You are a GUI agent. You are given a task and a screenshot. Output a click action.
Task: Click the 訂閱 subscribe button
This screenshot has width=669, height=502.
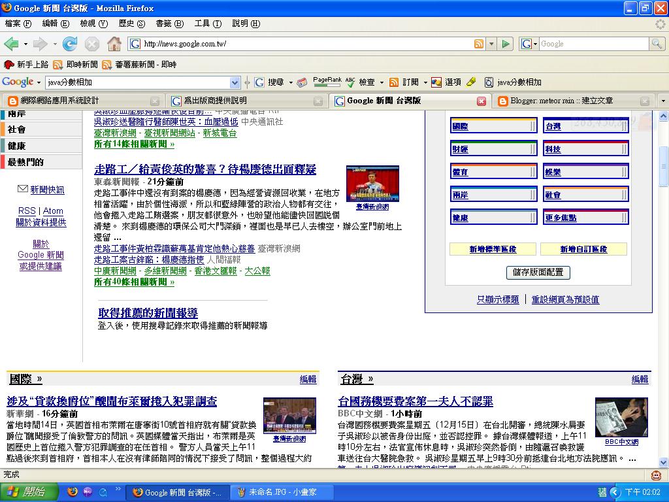[x=404, y=82]
